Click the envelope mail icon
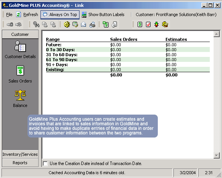This screenshot has height=178, width=222. coord(84,24)
